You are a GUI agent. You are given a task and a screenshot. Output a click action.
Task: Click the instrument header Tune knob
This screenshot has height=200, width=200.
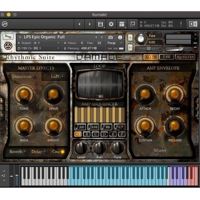click(141, 39)
